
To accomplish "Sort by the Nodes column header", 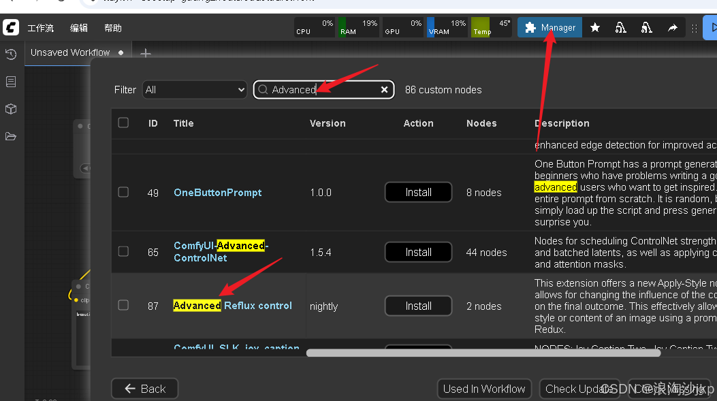I will [481, 123].
